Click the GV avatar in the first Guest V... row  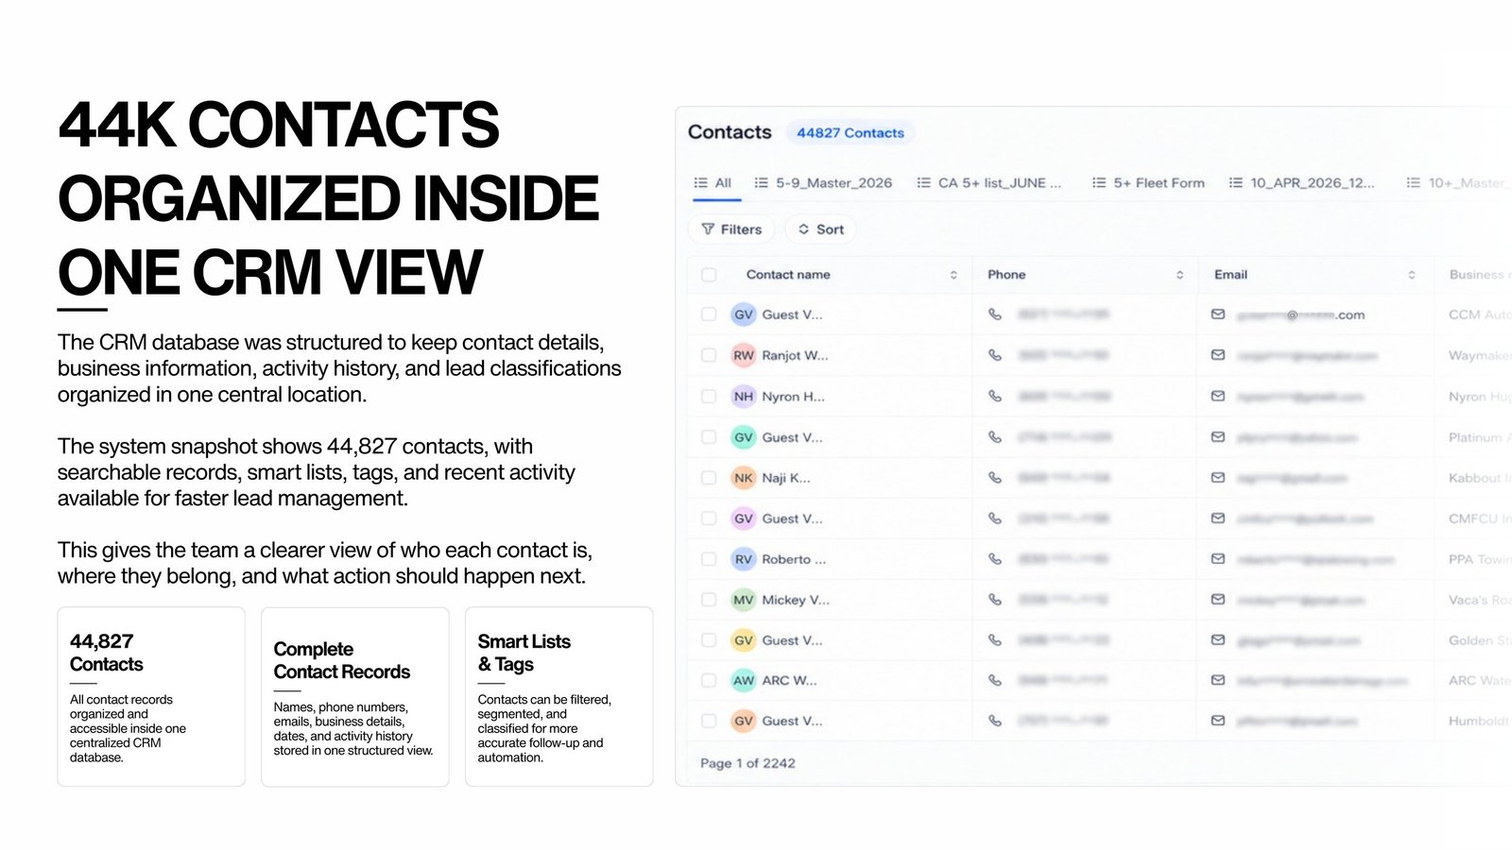coord(744,314)
